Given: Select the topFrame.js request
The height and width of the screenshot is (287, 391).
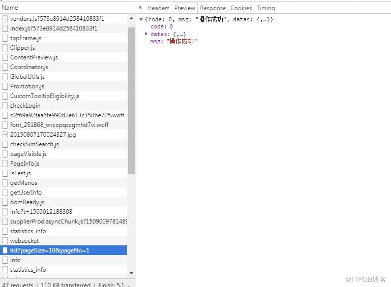Looking at the screenshot, I should click(x=65, y=38).
